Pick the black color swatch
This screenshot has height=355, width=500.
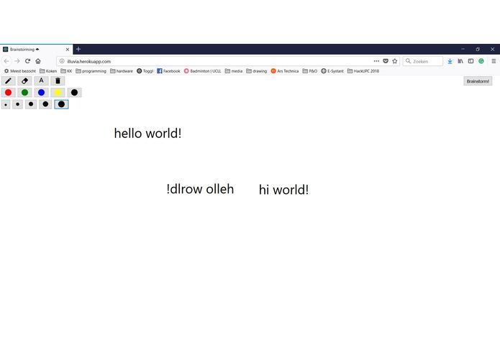tap(74, 93)
